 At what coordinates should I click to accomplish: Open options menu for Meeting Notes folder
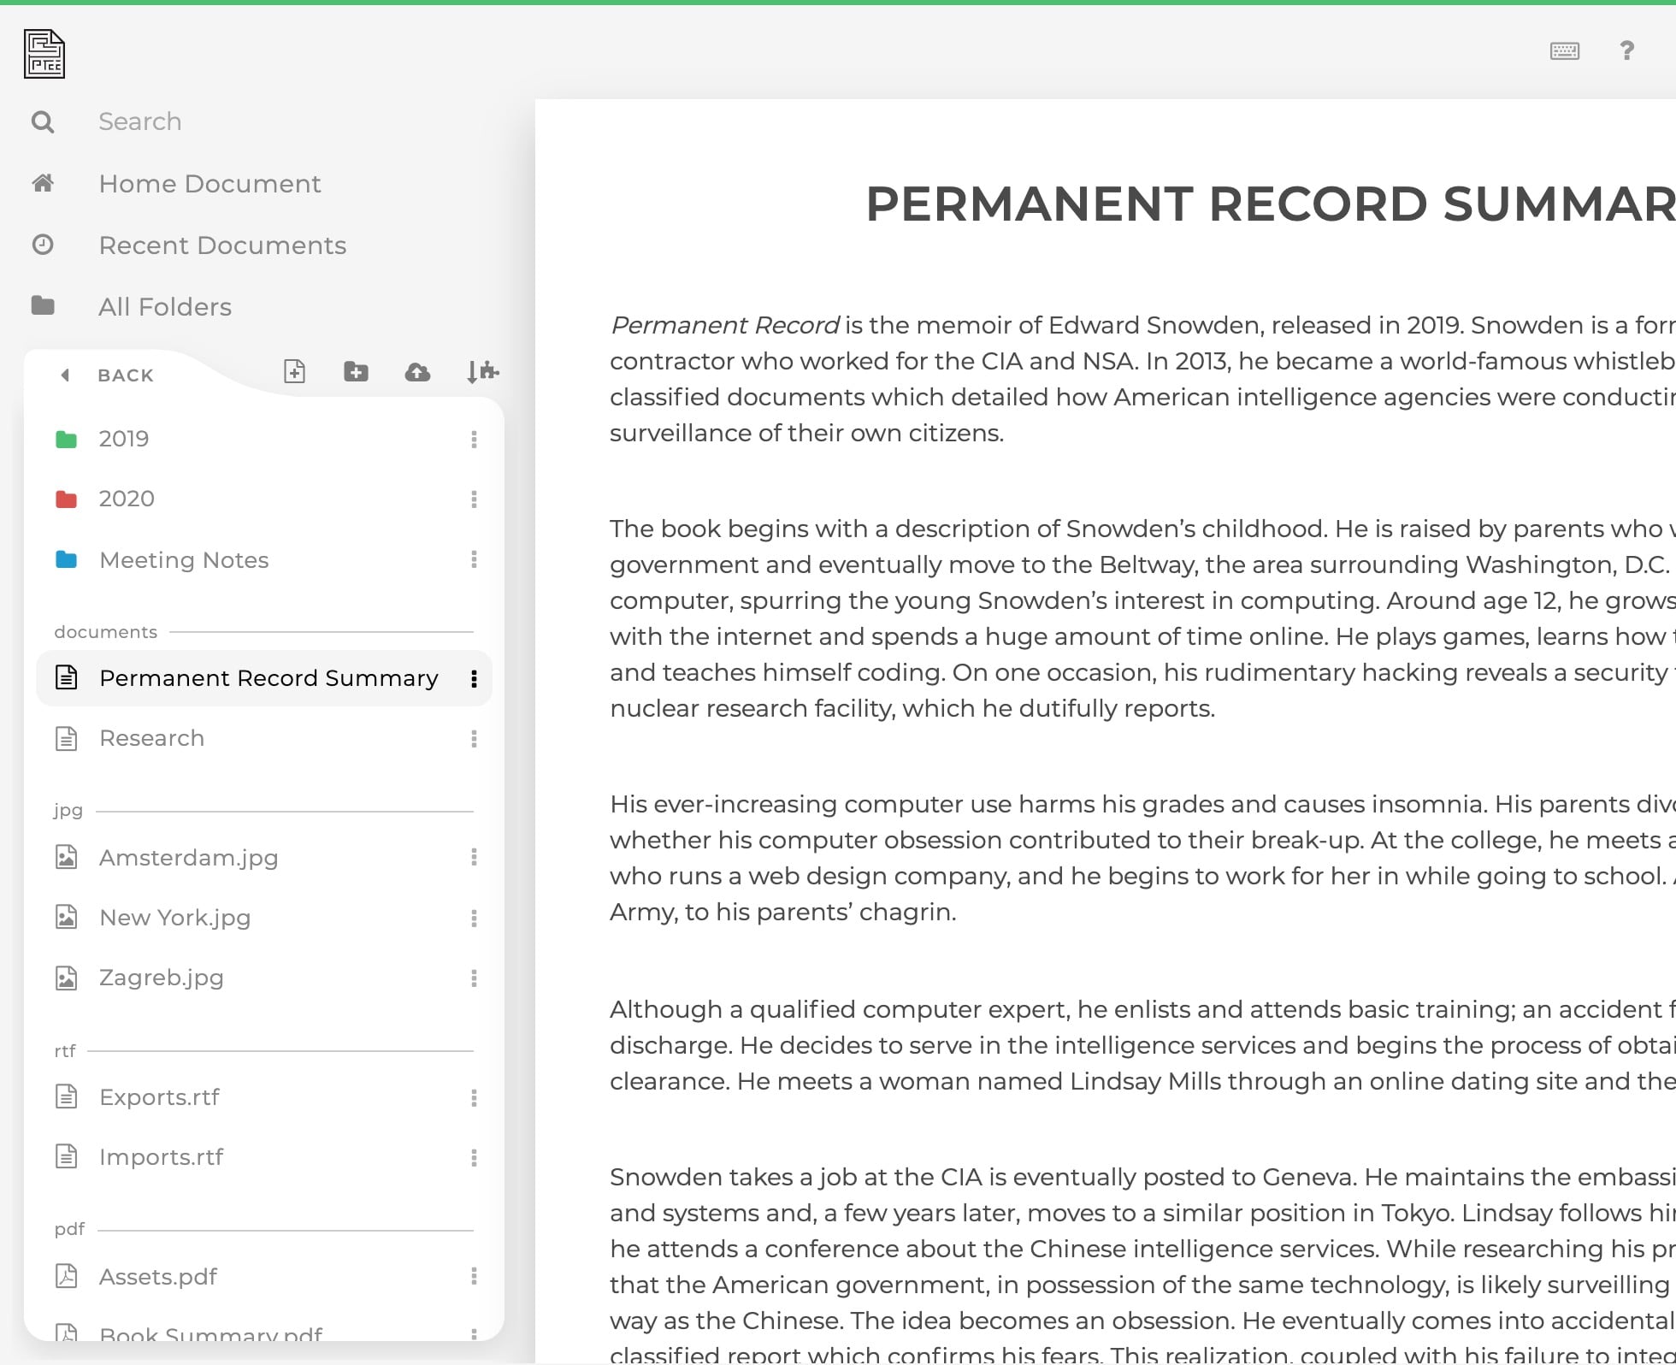pos(474,559)
